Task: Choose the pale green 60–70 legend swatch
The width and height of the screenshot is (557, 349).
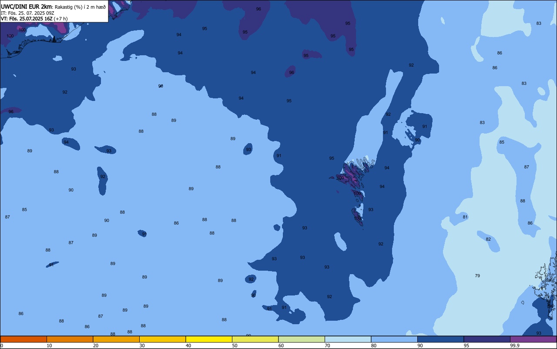Action: point(302,339)
